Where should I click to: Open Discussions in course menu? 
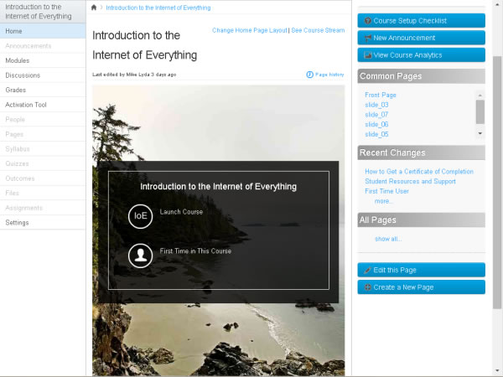click(22, 75)
